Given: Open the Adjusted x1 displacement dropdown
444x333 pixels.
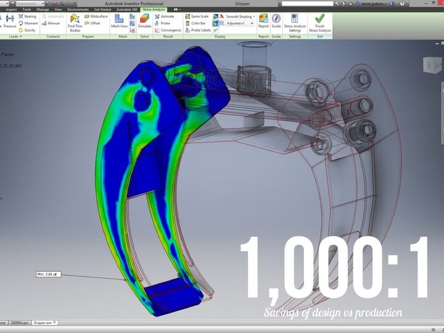Looking at the screenshot, I should pos(240,23).
